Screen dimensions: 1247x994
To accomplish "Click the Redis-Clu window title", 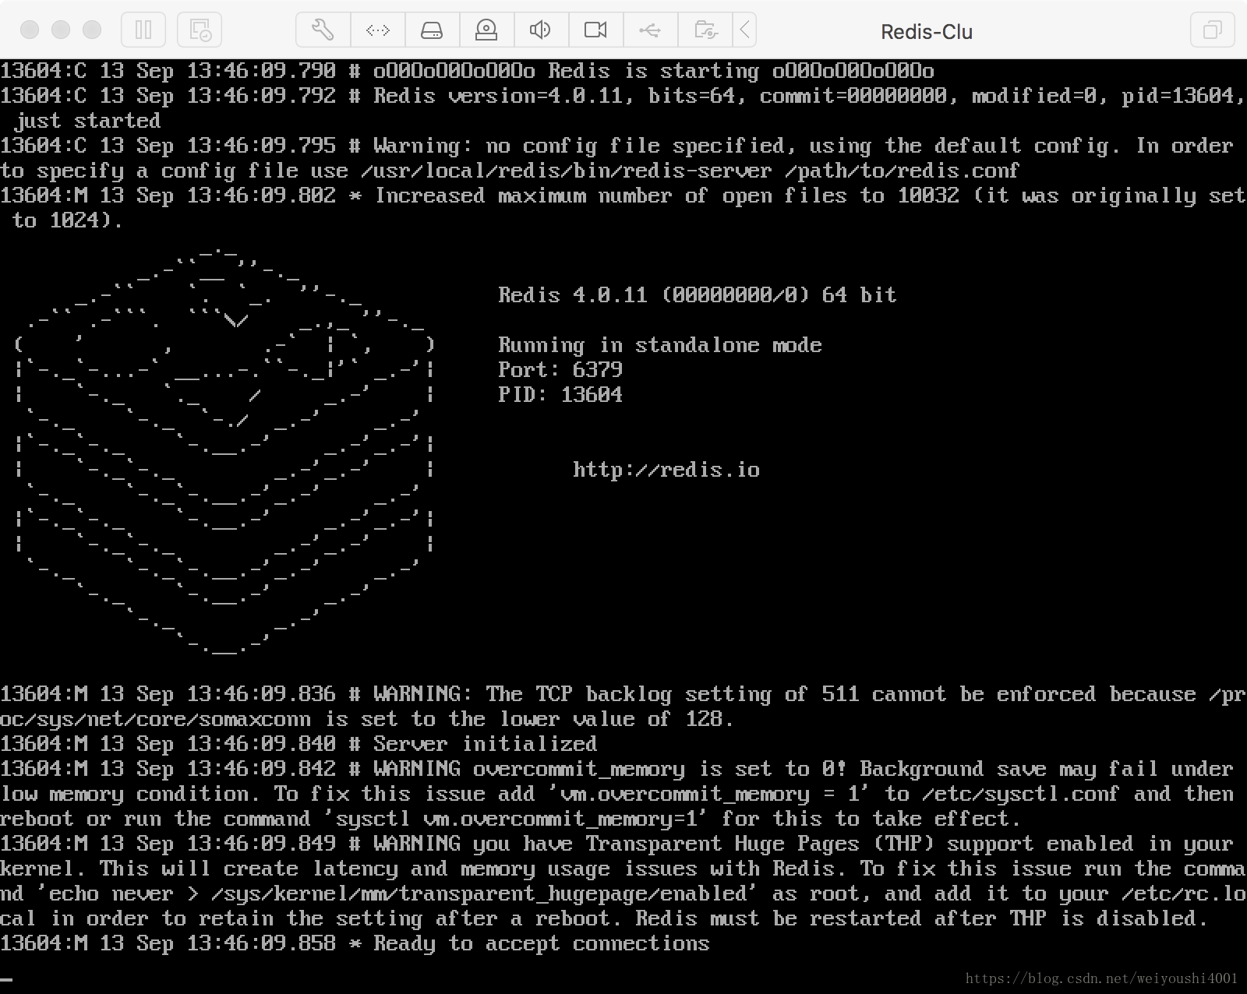I will pos(927,32).
